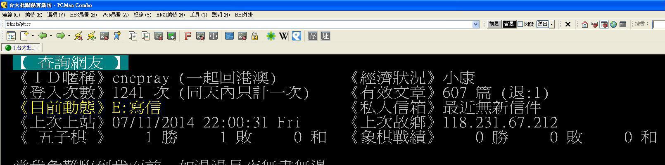
Task: Click the screen icon right of F
Action: [x=200, y=36]
